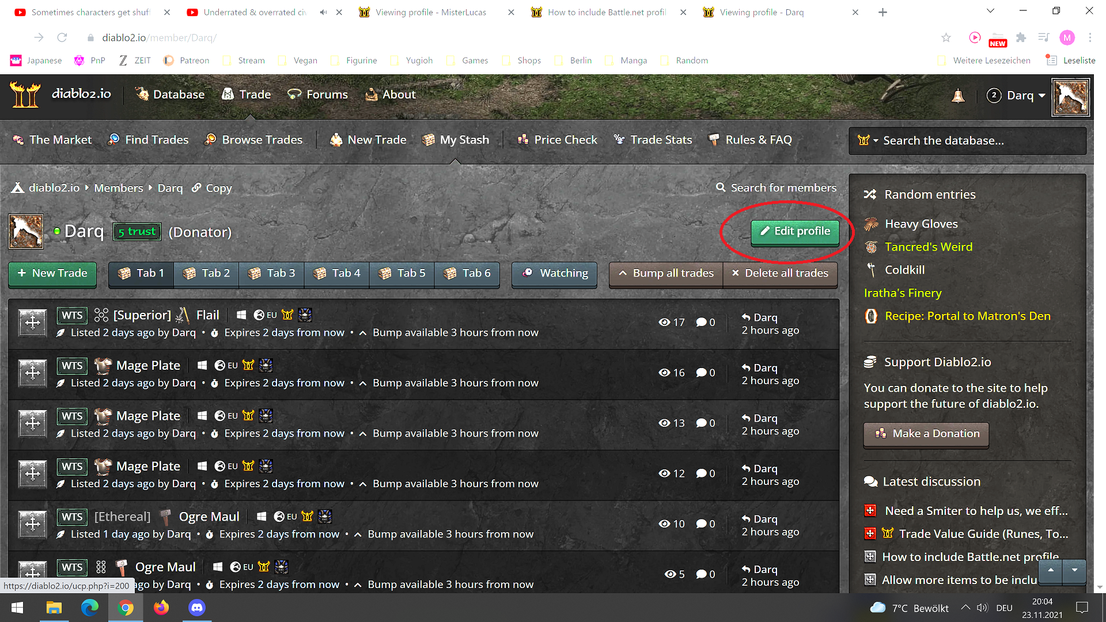Screen dimensions: 1106x622
Task: Click the 5 trust badge
Action: point(137,232)
